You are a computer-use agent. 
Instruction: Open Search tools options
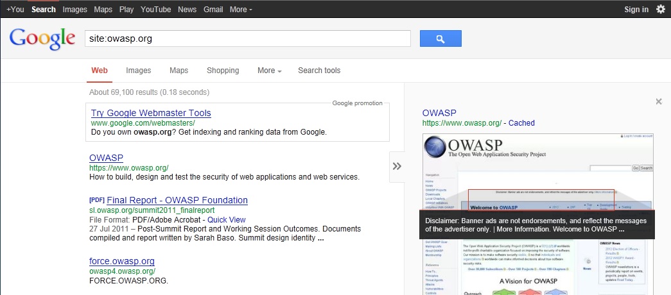click(319, 71)
